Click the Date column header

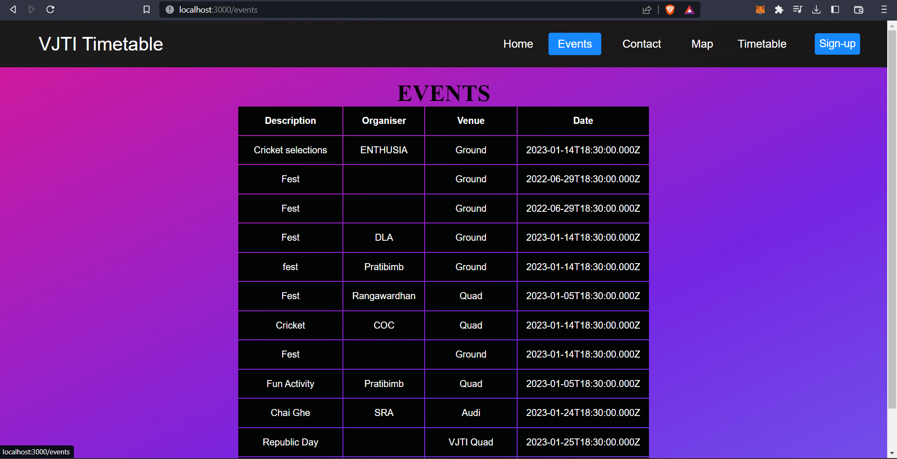[583, 121]
